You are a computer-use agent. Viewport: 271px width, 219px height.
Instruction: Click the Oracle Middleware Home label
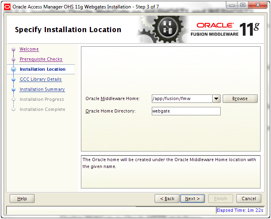tap(112, 98)
